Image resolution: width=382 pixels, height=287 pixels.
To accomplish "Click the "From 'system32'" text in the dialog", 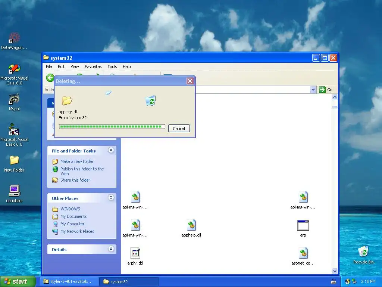I will 73,118.
